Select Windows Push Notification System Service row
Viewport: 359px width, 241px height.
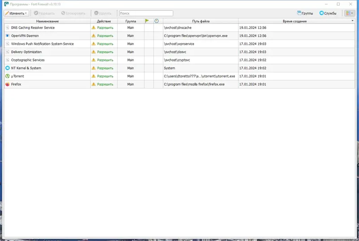pos(179,44)
